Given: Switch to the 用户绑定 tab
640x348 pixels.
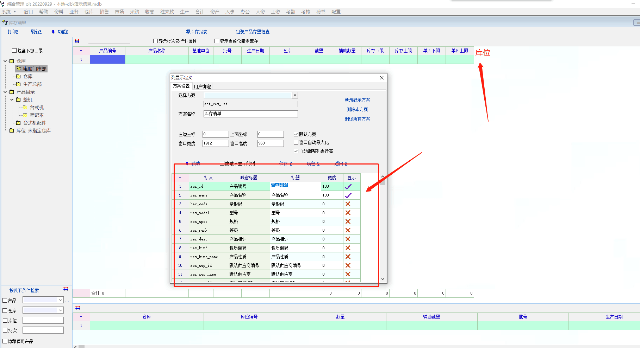Looking at the screenshot, I should pyautogui.click(x=202, y=86).
